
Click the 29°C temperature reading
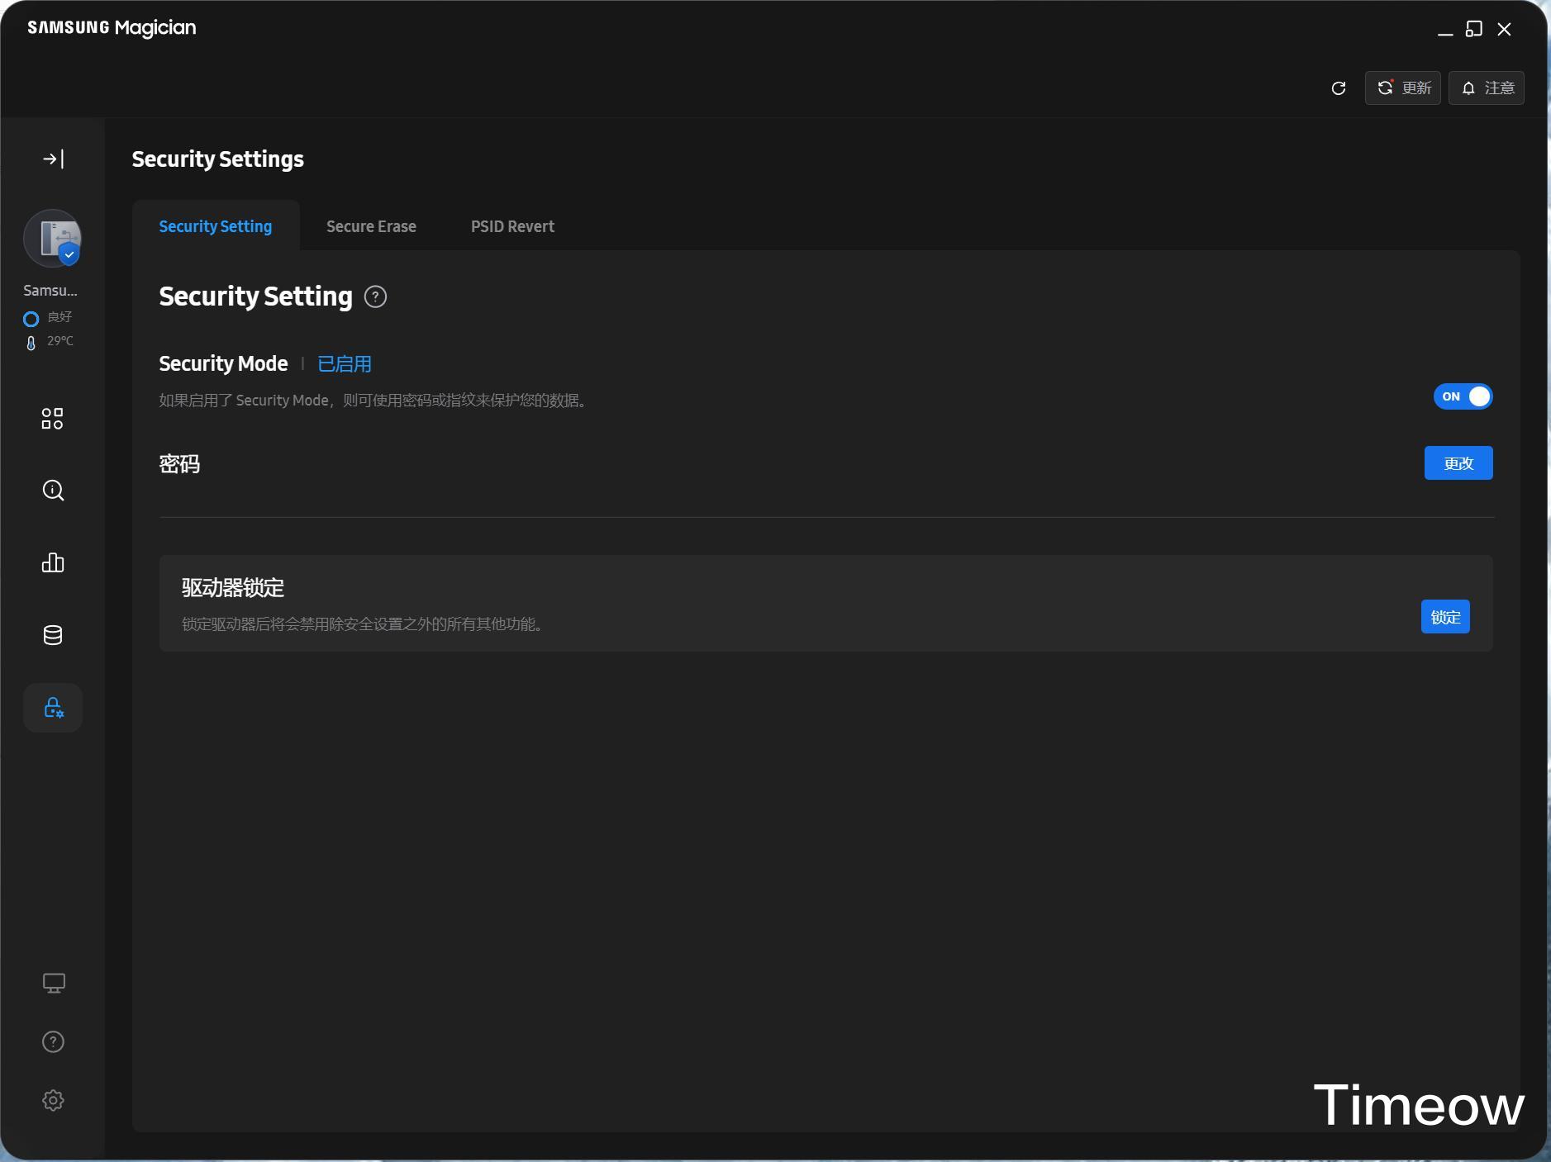pyautogui.click(x=59, y=341)
